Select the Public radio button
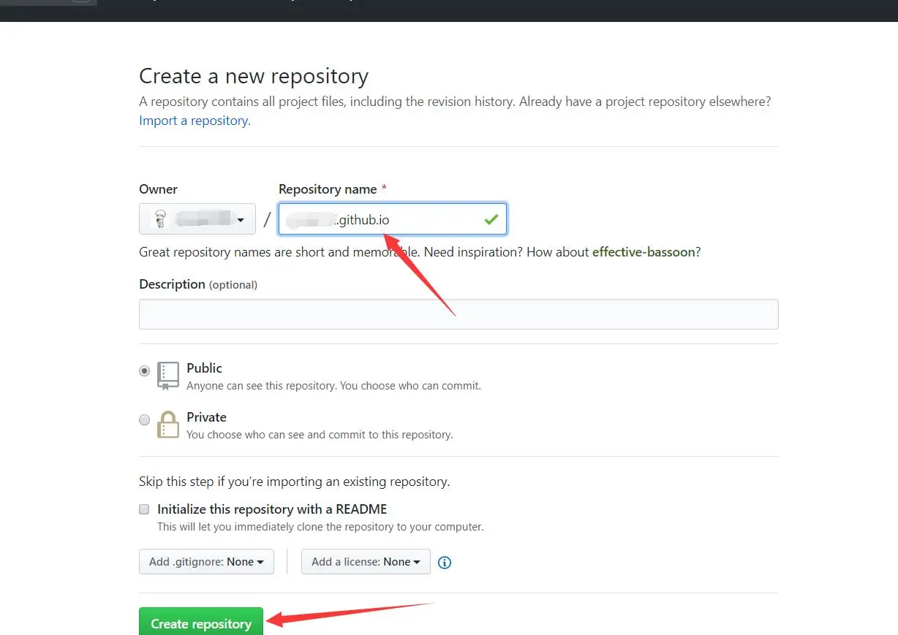This screenshot has width=898, height=635. (145, 371)
